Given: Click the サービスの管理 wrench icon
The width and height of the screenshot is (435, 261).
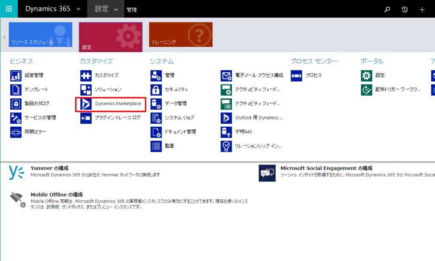Looking at the screenshot, I should tap(16, 118).
